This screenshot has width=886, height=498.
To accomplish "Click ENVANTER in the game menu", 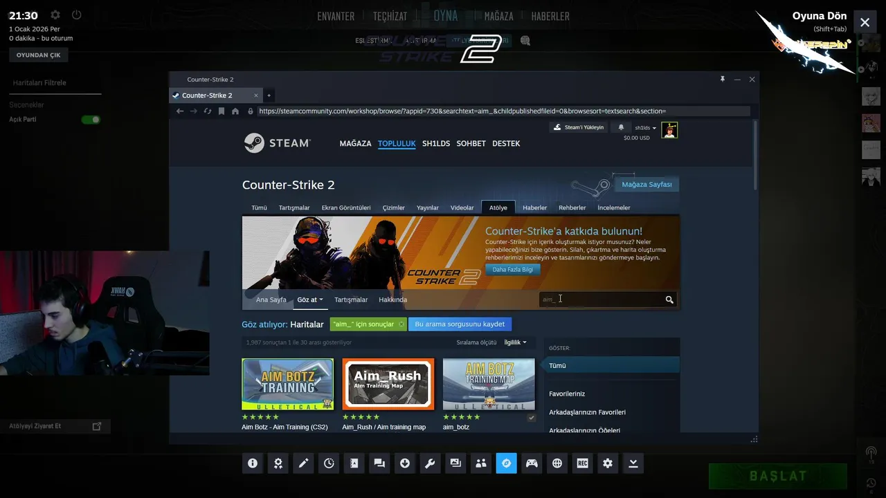I will tap(336, 16).
